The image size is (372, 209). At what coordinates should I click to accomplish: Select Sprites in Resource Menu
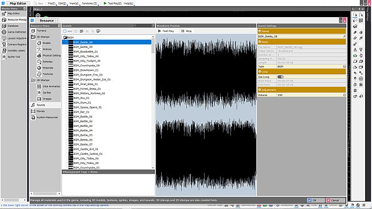[48, 93]
